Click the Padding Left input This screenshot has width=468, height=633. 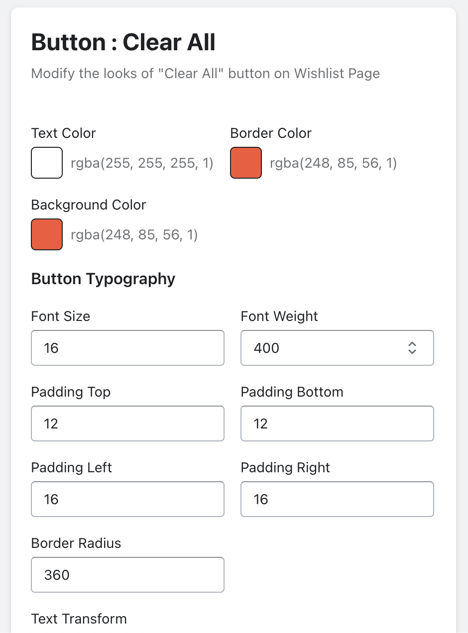(x=127, y=499)
